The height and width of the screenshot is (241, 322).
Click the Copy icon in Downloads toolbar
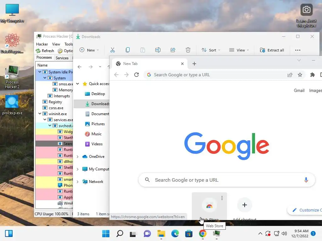(128, 50)
